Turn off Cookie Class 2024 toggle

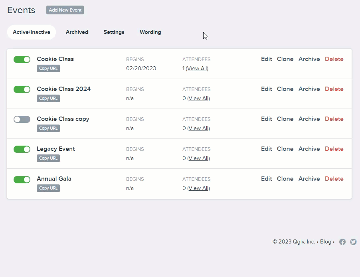[22, 89]
